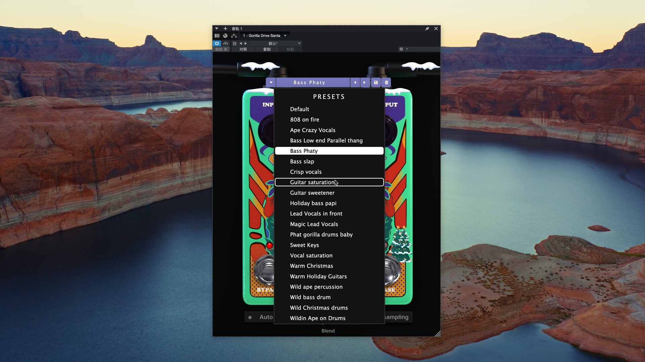
Task: Click the plus icon in title bar
Action: (x=225, y=29)
